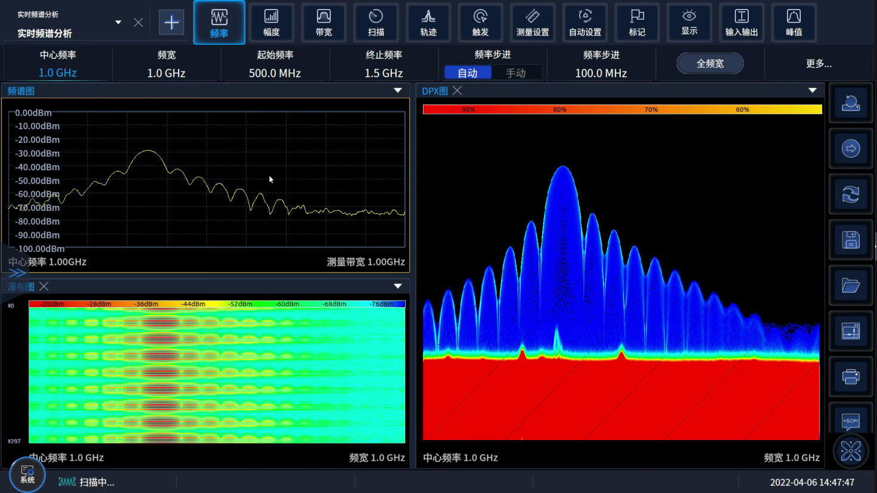Click the 峰值 (peak) icon
The width and height of the screenshot is (877, 493).
pos(794,23)
